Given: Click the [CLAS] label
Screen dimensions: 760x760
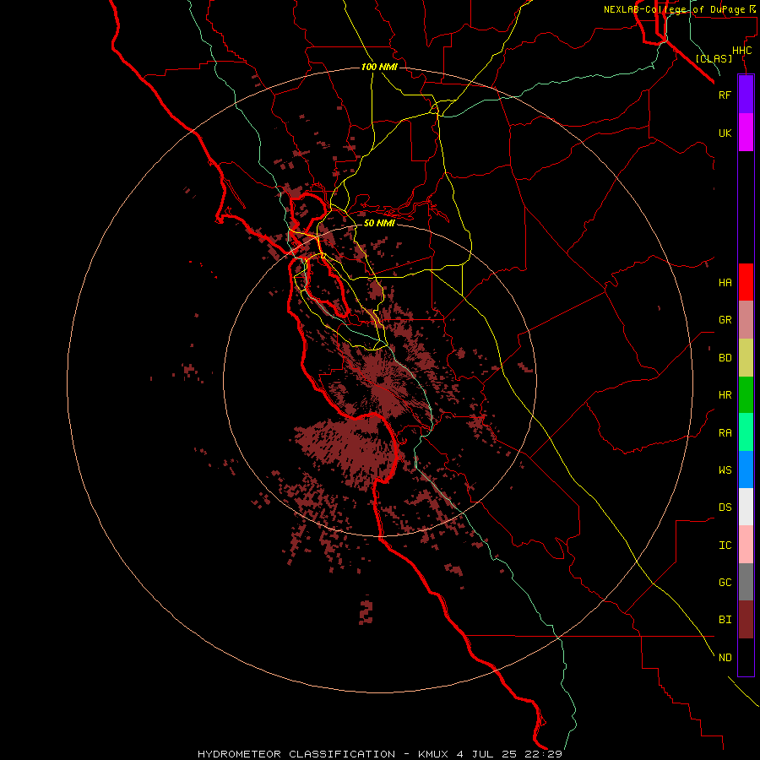Looking at the screenshot, I should click(x=714, y=58).
